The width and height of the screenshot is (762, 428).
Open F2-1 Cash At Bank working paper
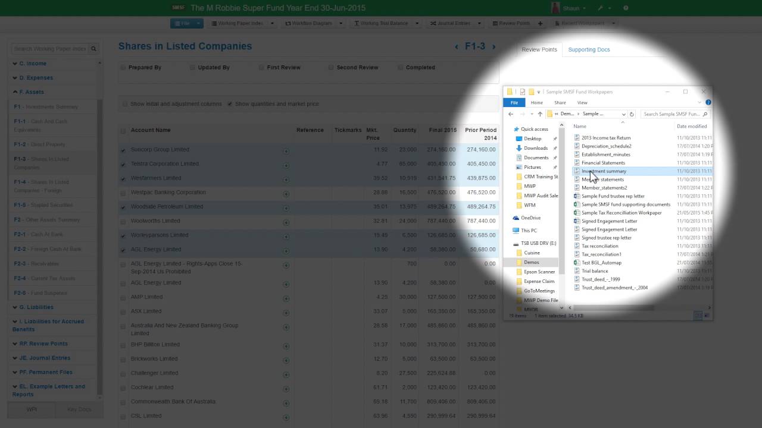click(38, 235)
